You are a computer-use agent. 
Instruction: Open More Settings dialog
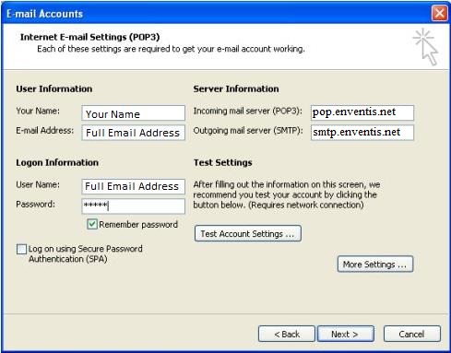[x=375, y=264]
